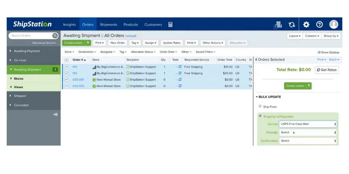The width and height of the screenshot is (349, 174).
Task: Open the Group by dropdown
Action: pyautogui.click(x=331, y=36)
